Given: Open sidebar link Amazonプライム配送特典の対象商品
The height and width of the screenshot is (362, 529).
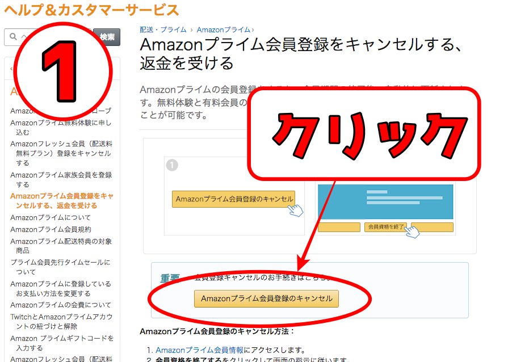Looking at the screenshot, I should pyautogui.click(x=61, y=246).
